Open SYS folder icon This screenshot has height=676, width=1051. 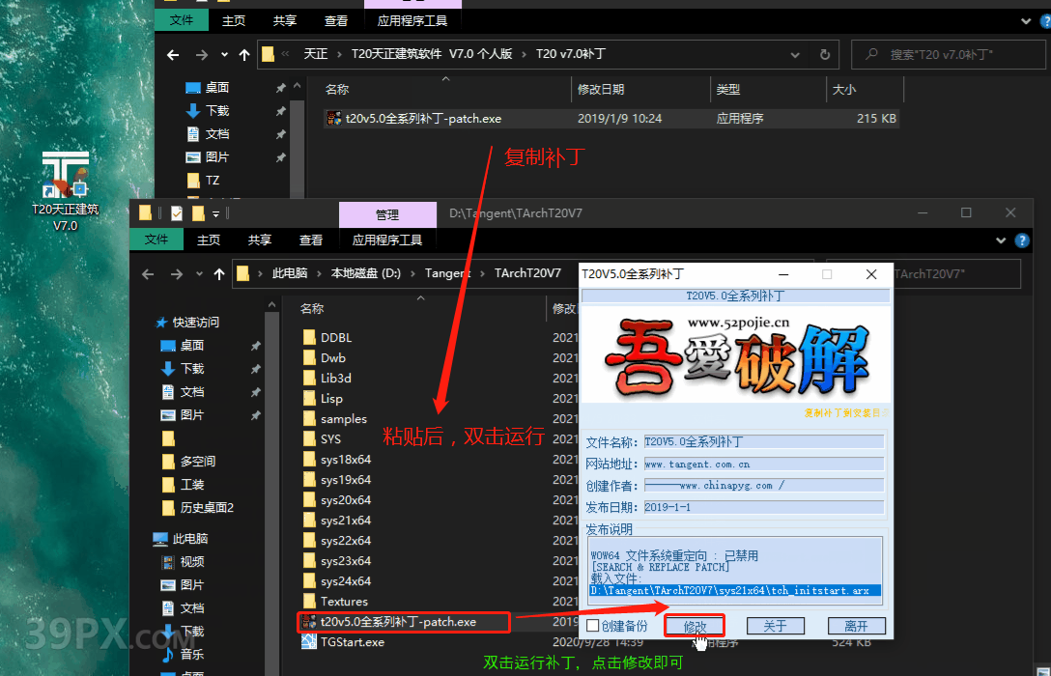coord(310,438)
